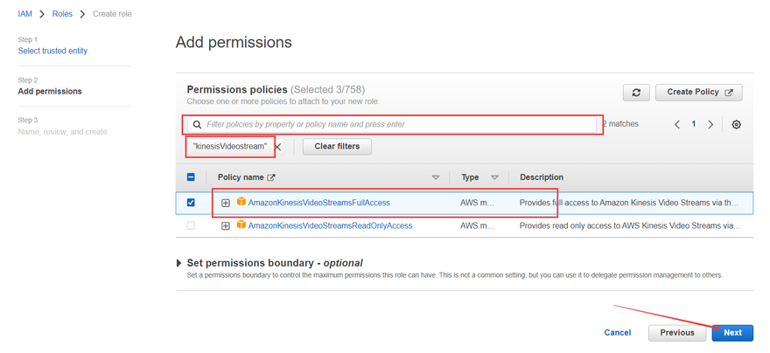Expand the Set permissions boundary section
Screen dimensions: 770x353
click(x=180, y=263)
